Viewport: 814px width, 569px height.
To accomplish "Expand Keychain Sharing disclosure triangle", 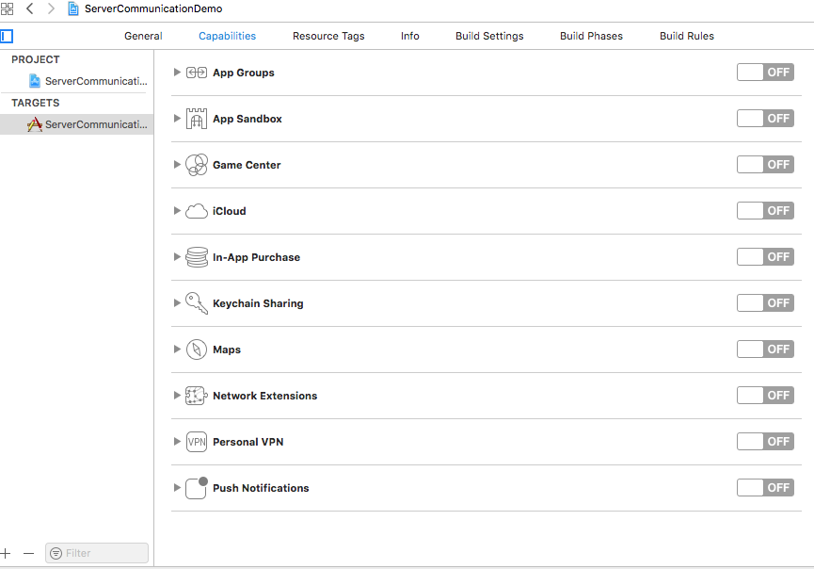I will pos(177,303).
